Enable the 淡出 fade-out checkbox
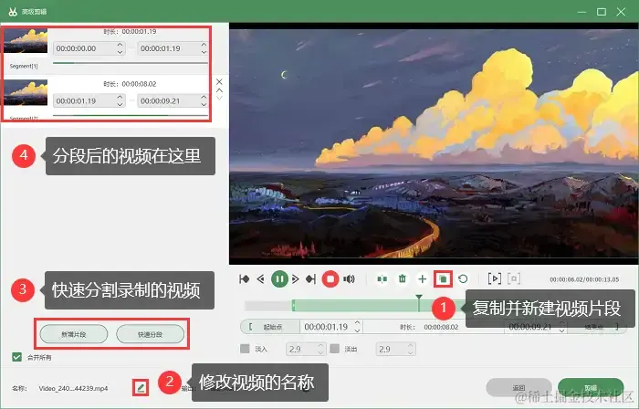Screen dimensions: 639x409 335,349
